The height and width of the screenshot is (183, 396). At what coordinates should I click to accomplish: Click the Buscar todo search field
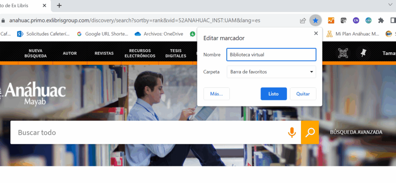click(147, 132)
